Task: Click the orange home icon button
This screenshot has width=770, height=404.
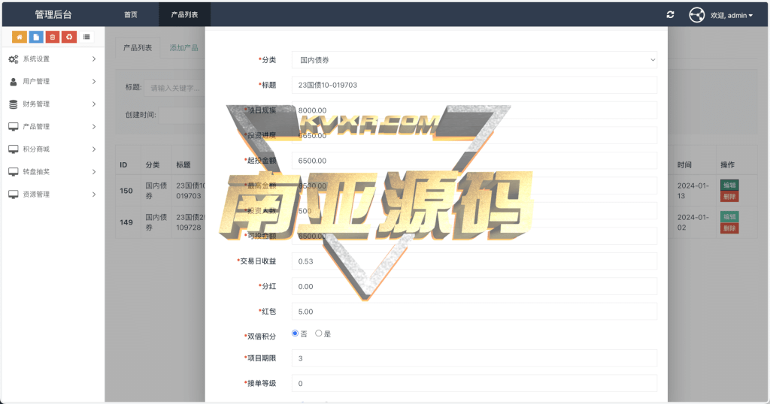Action: tap(19, 37)
